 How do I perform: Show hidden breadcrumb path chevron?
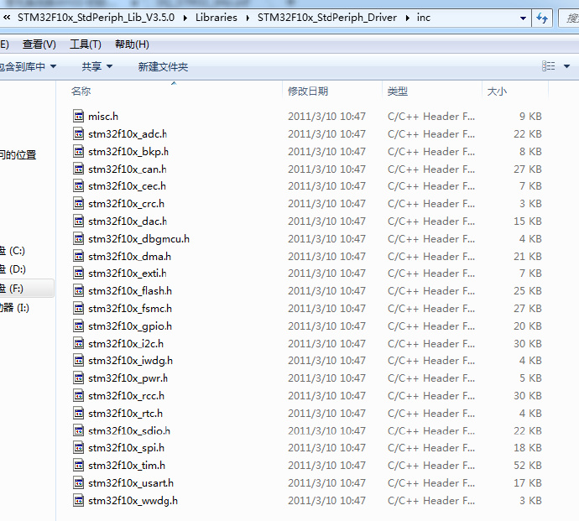click(7, 18)
